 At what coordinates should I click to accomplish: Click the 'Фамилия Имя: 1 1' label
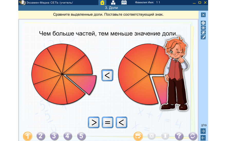pos(147,3)
